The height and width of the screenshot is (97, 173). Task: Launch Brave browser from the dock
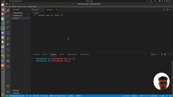[x=2, y=14]
